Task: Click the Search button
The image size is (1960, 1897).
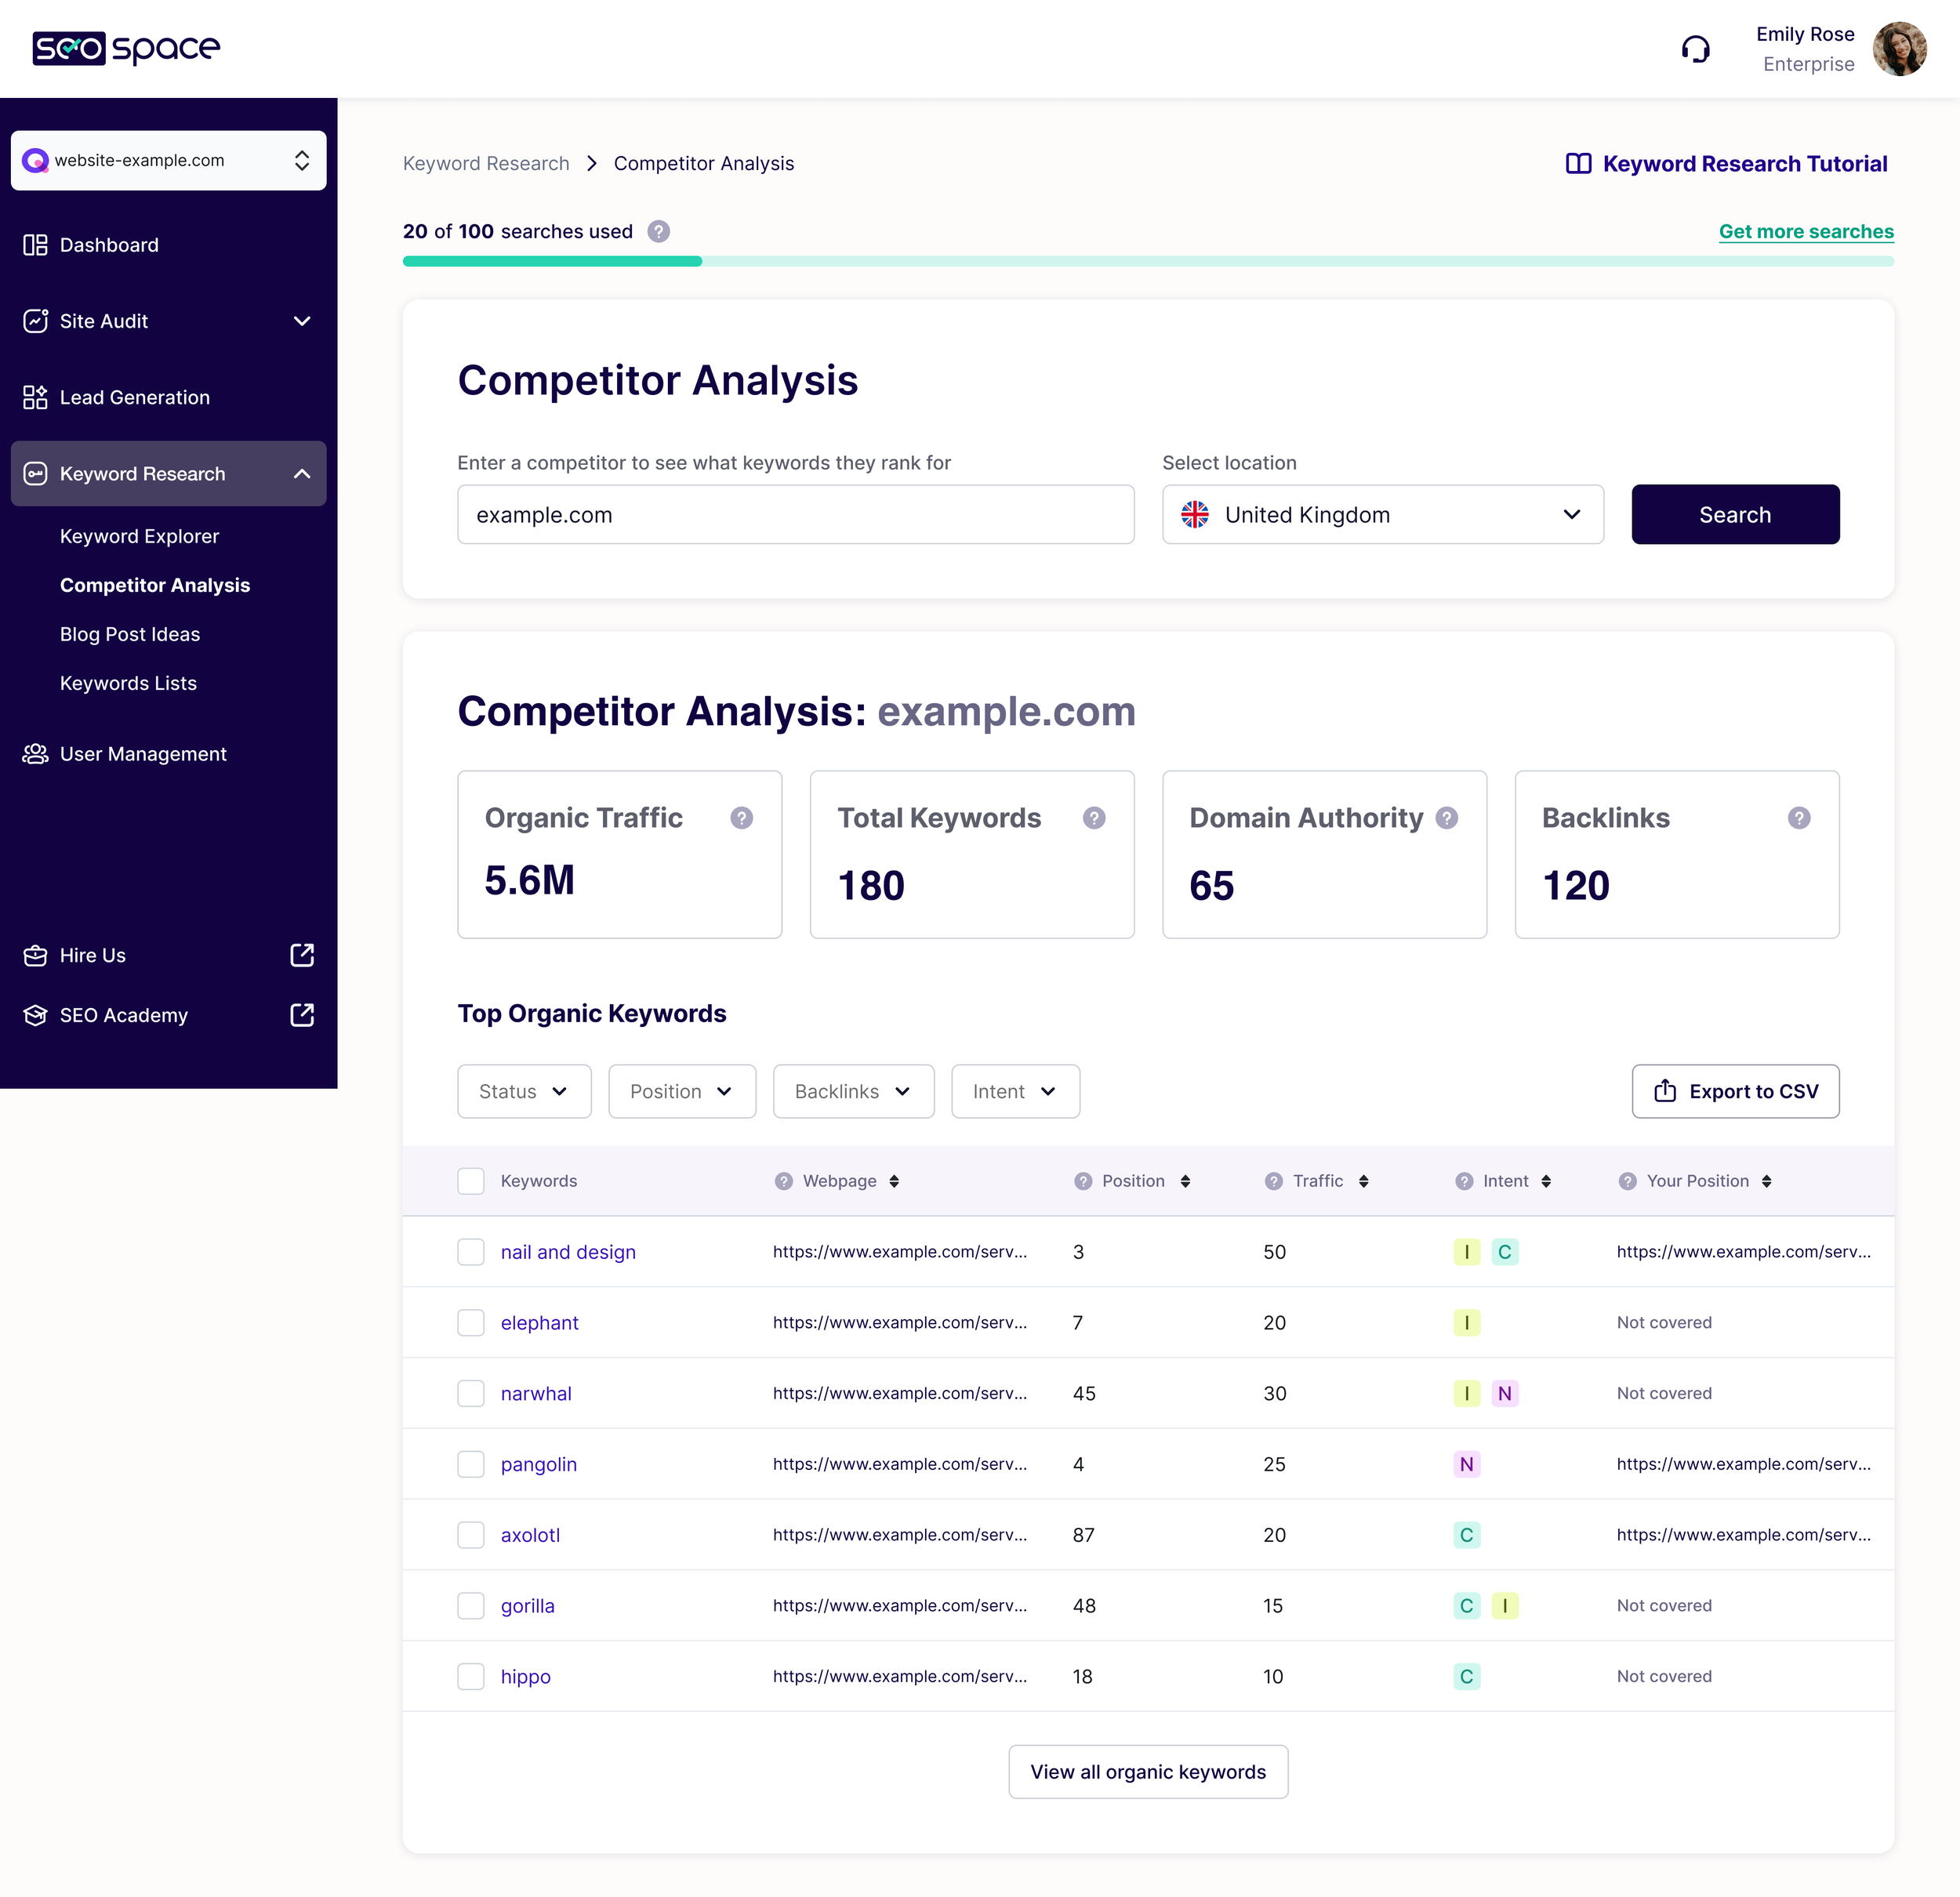Action: tap(1735, 514)
